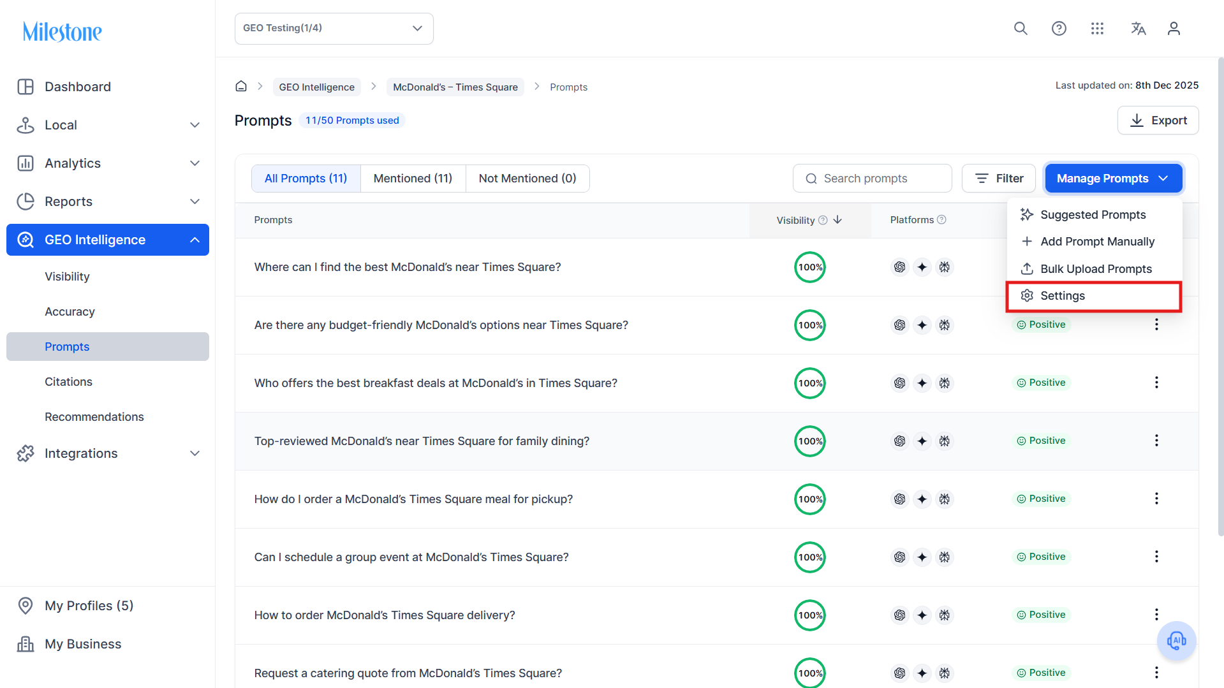
Task: Click Positive sentiment badge for delivery prompt
Action: [x=1041, y=615]
